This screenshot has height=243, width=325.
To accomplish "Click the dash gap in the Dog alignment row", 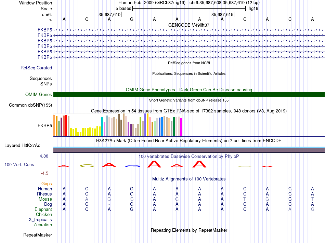I will (x=109, y=204).
